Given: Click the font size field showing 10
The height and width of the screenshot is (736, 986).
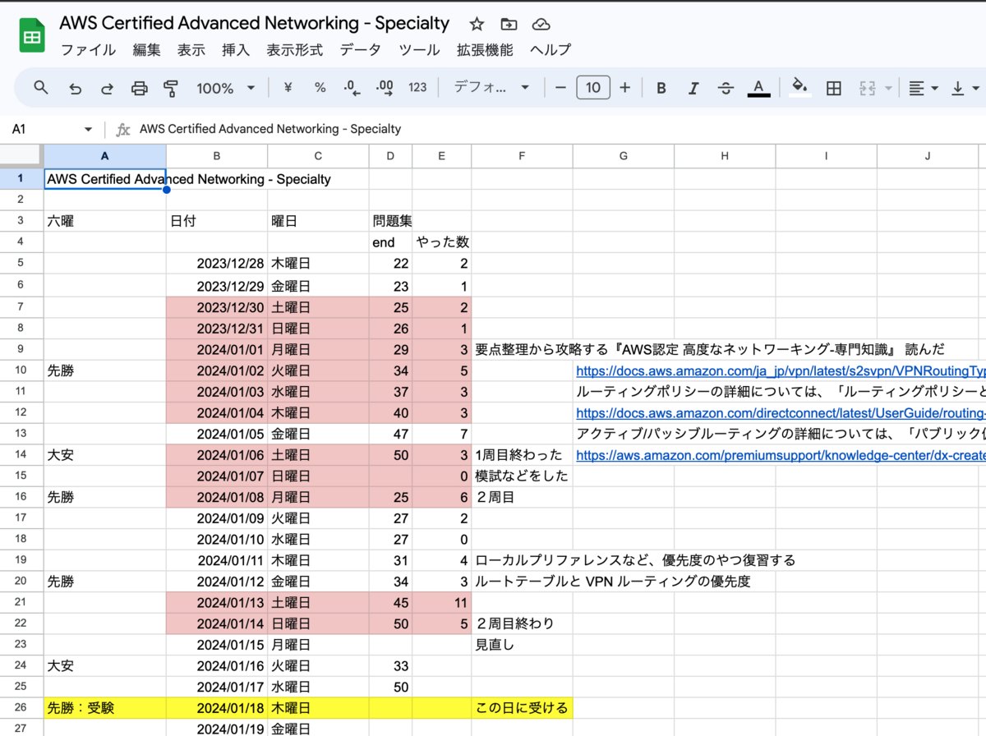Looking at the screenshot, I should (593, 88).
